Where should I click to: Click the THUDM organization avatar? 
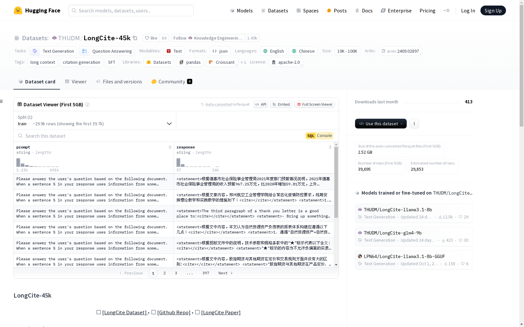(54, 38)
